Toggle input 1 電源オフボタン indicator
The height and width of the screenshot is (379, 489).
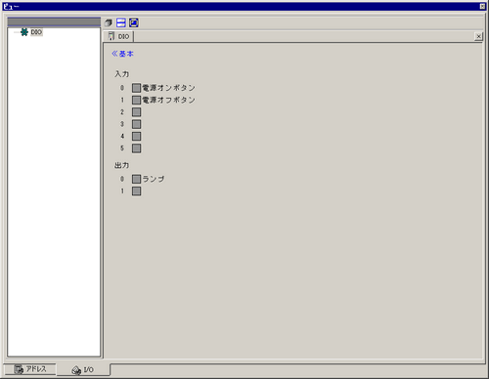(136, 100)
